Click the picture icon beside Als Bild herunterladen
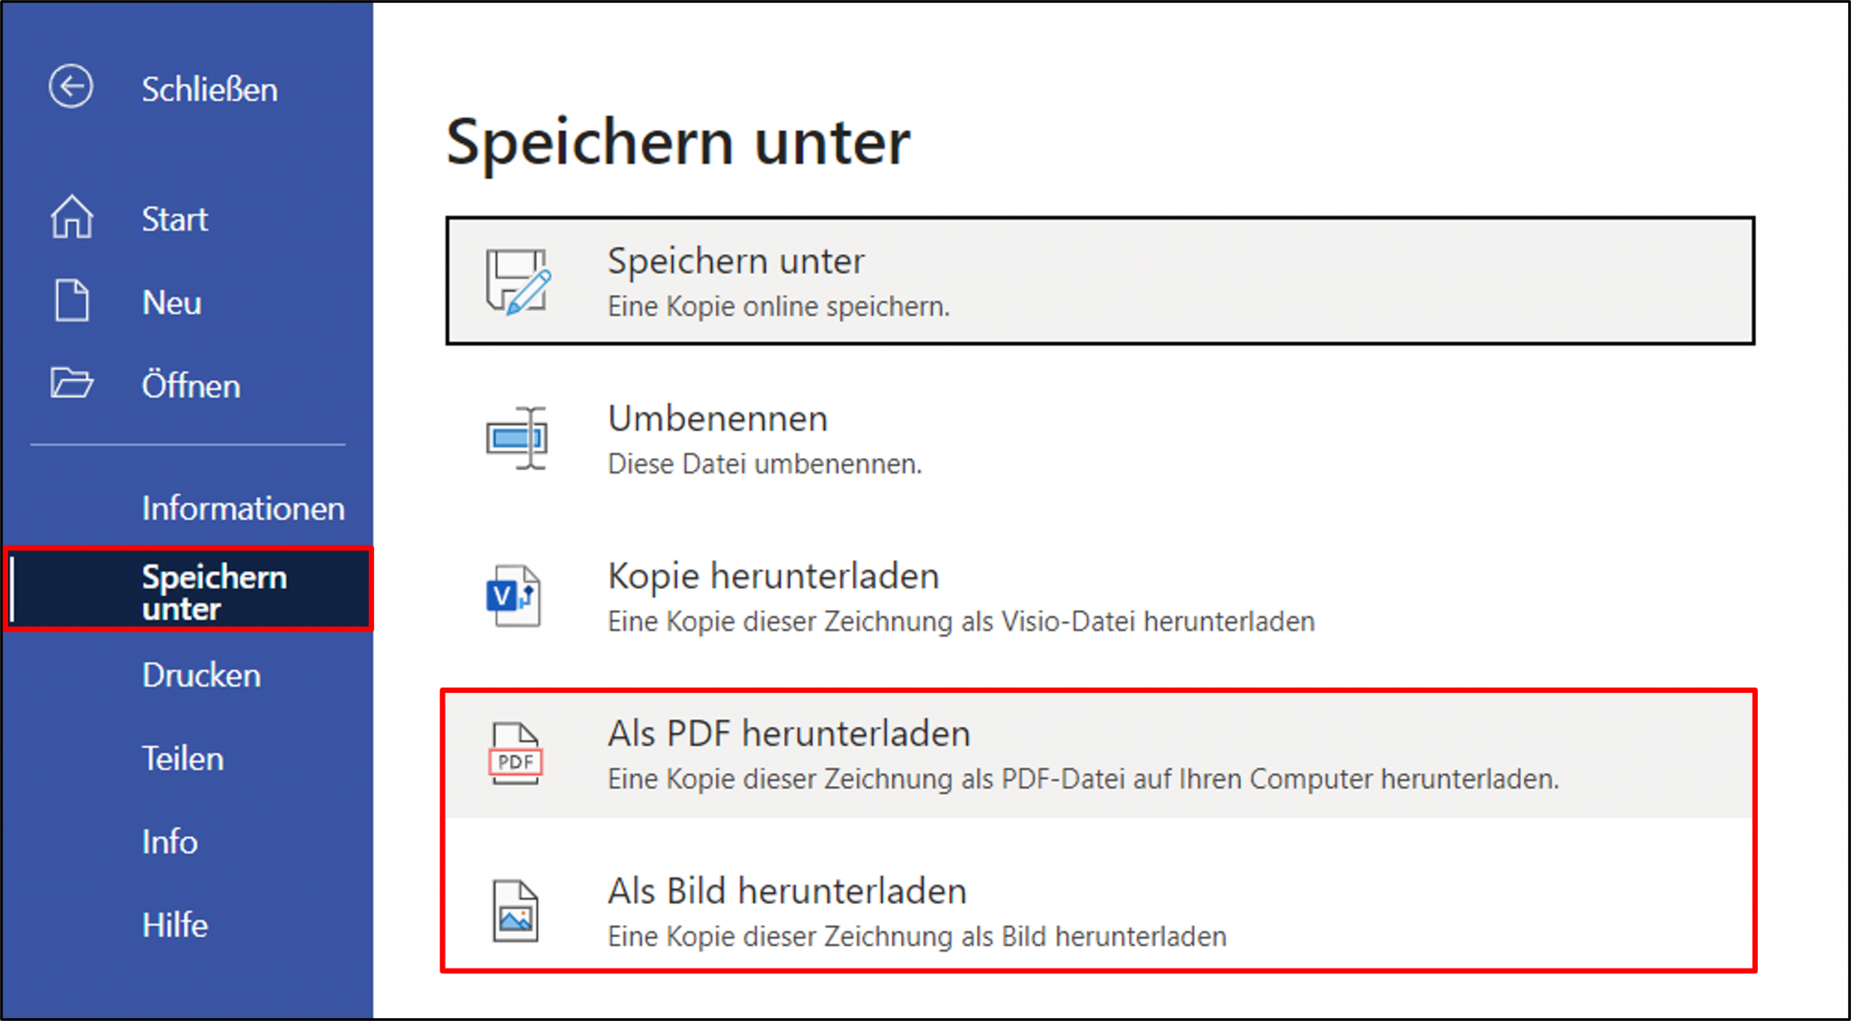 (x=515, y=912)
